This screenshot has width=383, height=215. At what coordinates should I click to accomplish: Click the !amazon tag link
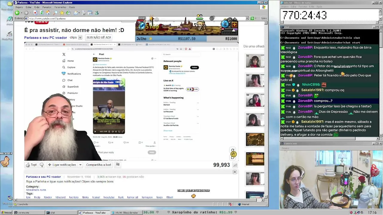pyautogui.click(x=147, y=197)
